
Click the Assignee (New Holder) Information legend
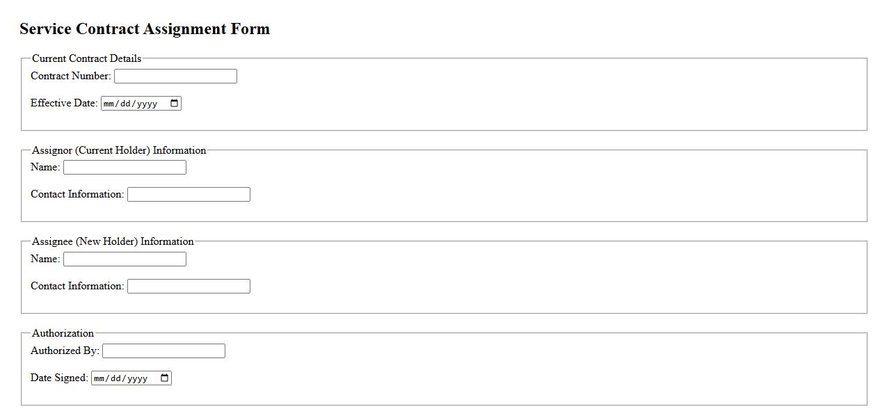113,241
